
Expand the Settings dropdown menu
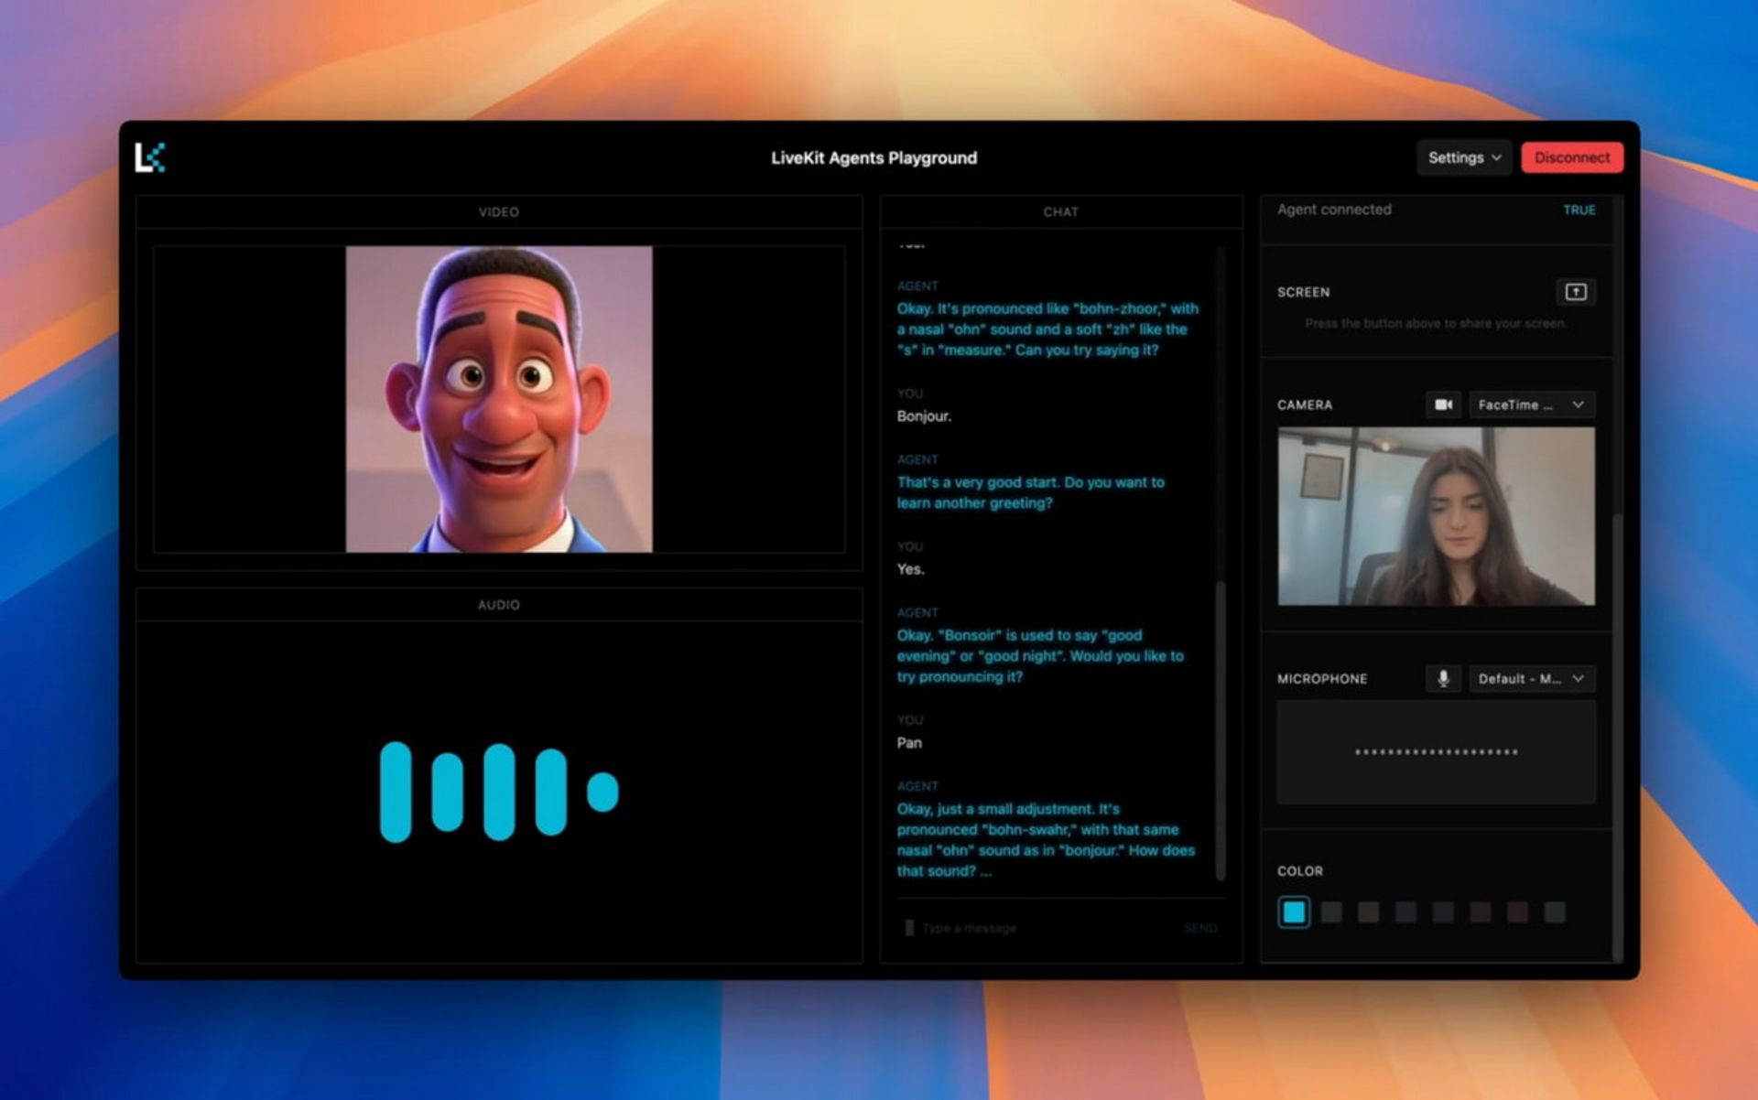click(x=1463, y=157)
